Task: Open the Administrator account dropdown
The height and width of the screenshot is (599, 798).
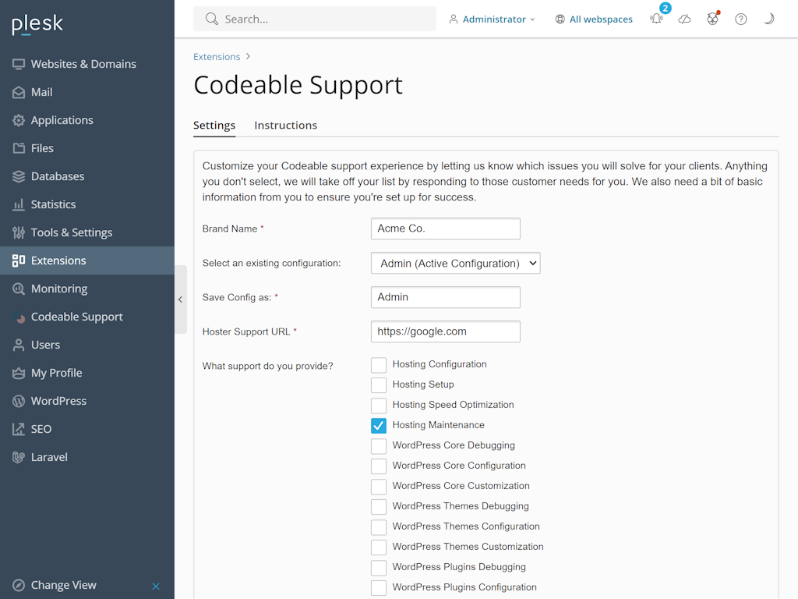Action: click(x=493, y=19)
